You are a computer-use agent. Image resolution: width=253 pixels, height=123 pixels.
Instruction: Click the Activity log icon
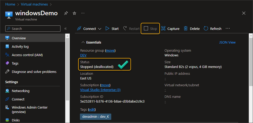[x=7, y=46]
